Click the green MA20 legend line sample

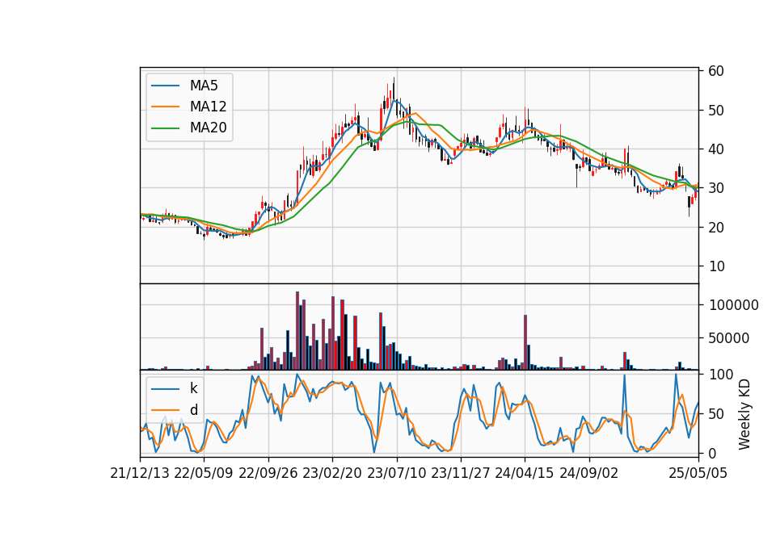pos(165,128)
